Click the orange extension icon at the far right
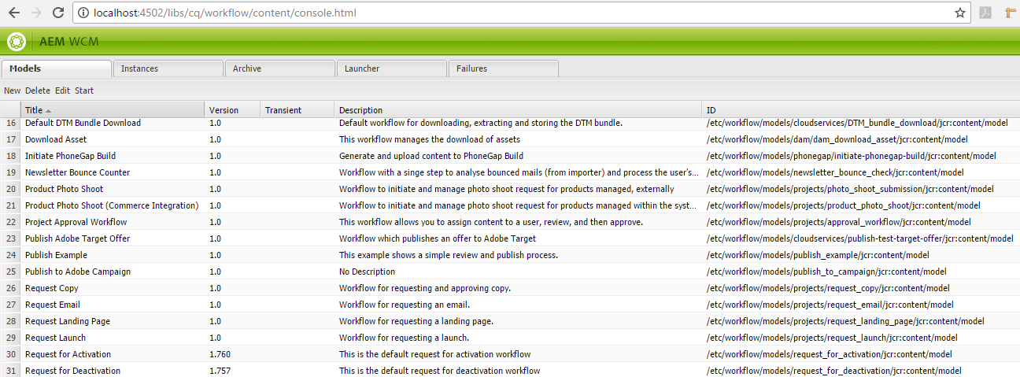 tap(1009, 13)
